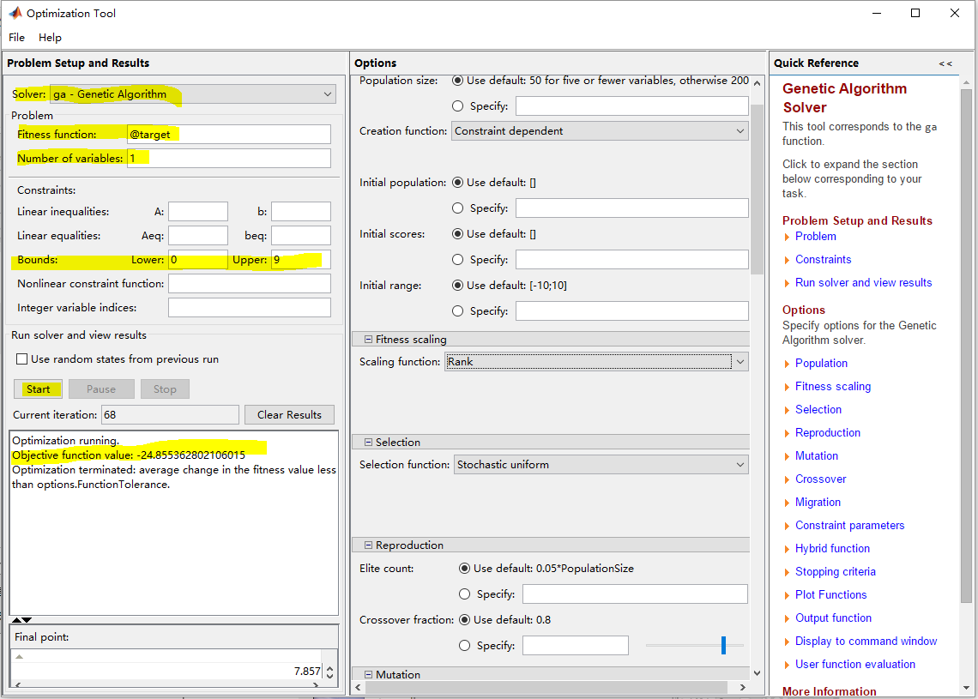Open the File menu
This screenshot has width=978, height=699.
[x=17, y=38]
